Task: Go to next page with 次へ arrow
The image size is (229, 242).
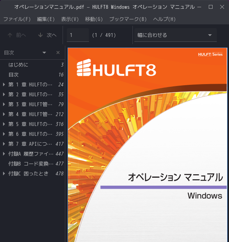Action: (x=47, y=35)
